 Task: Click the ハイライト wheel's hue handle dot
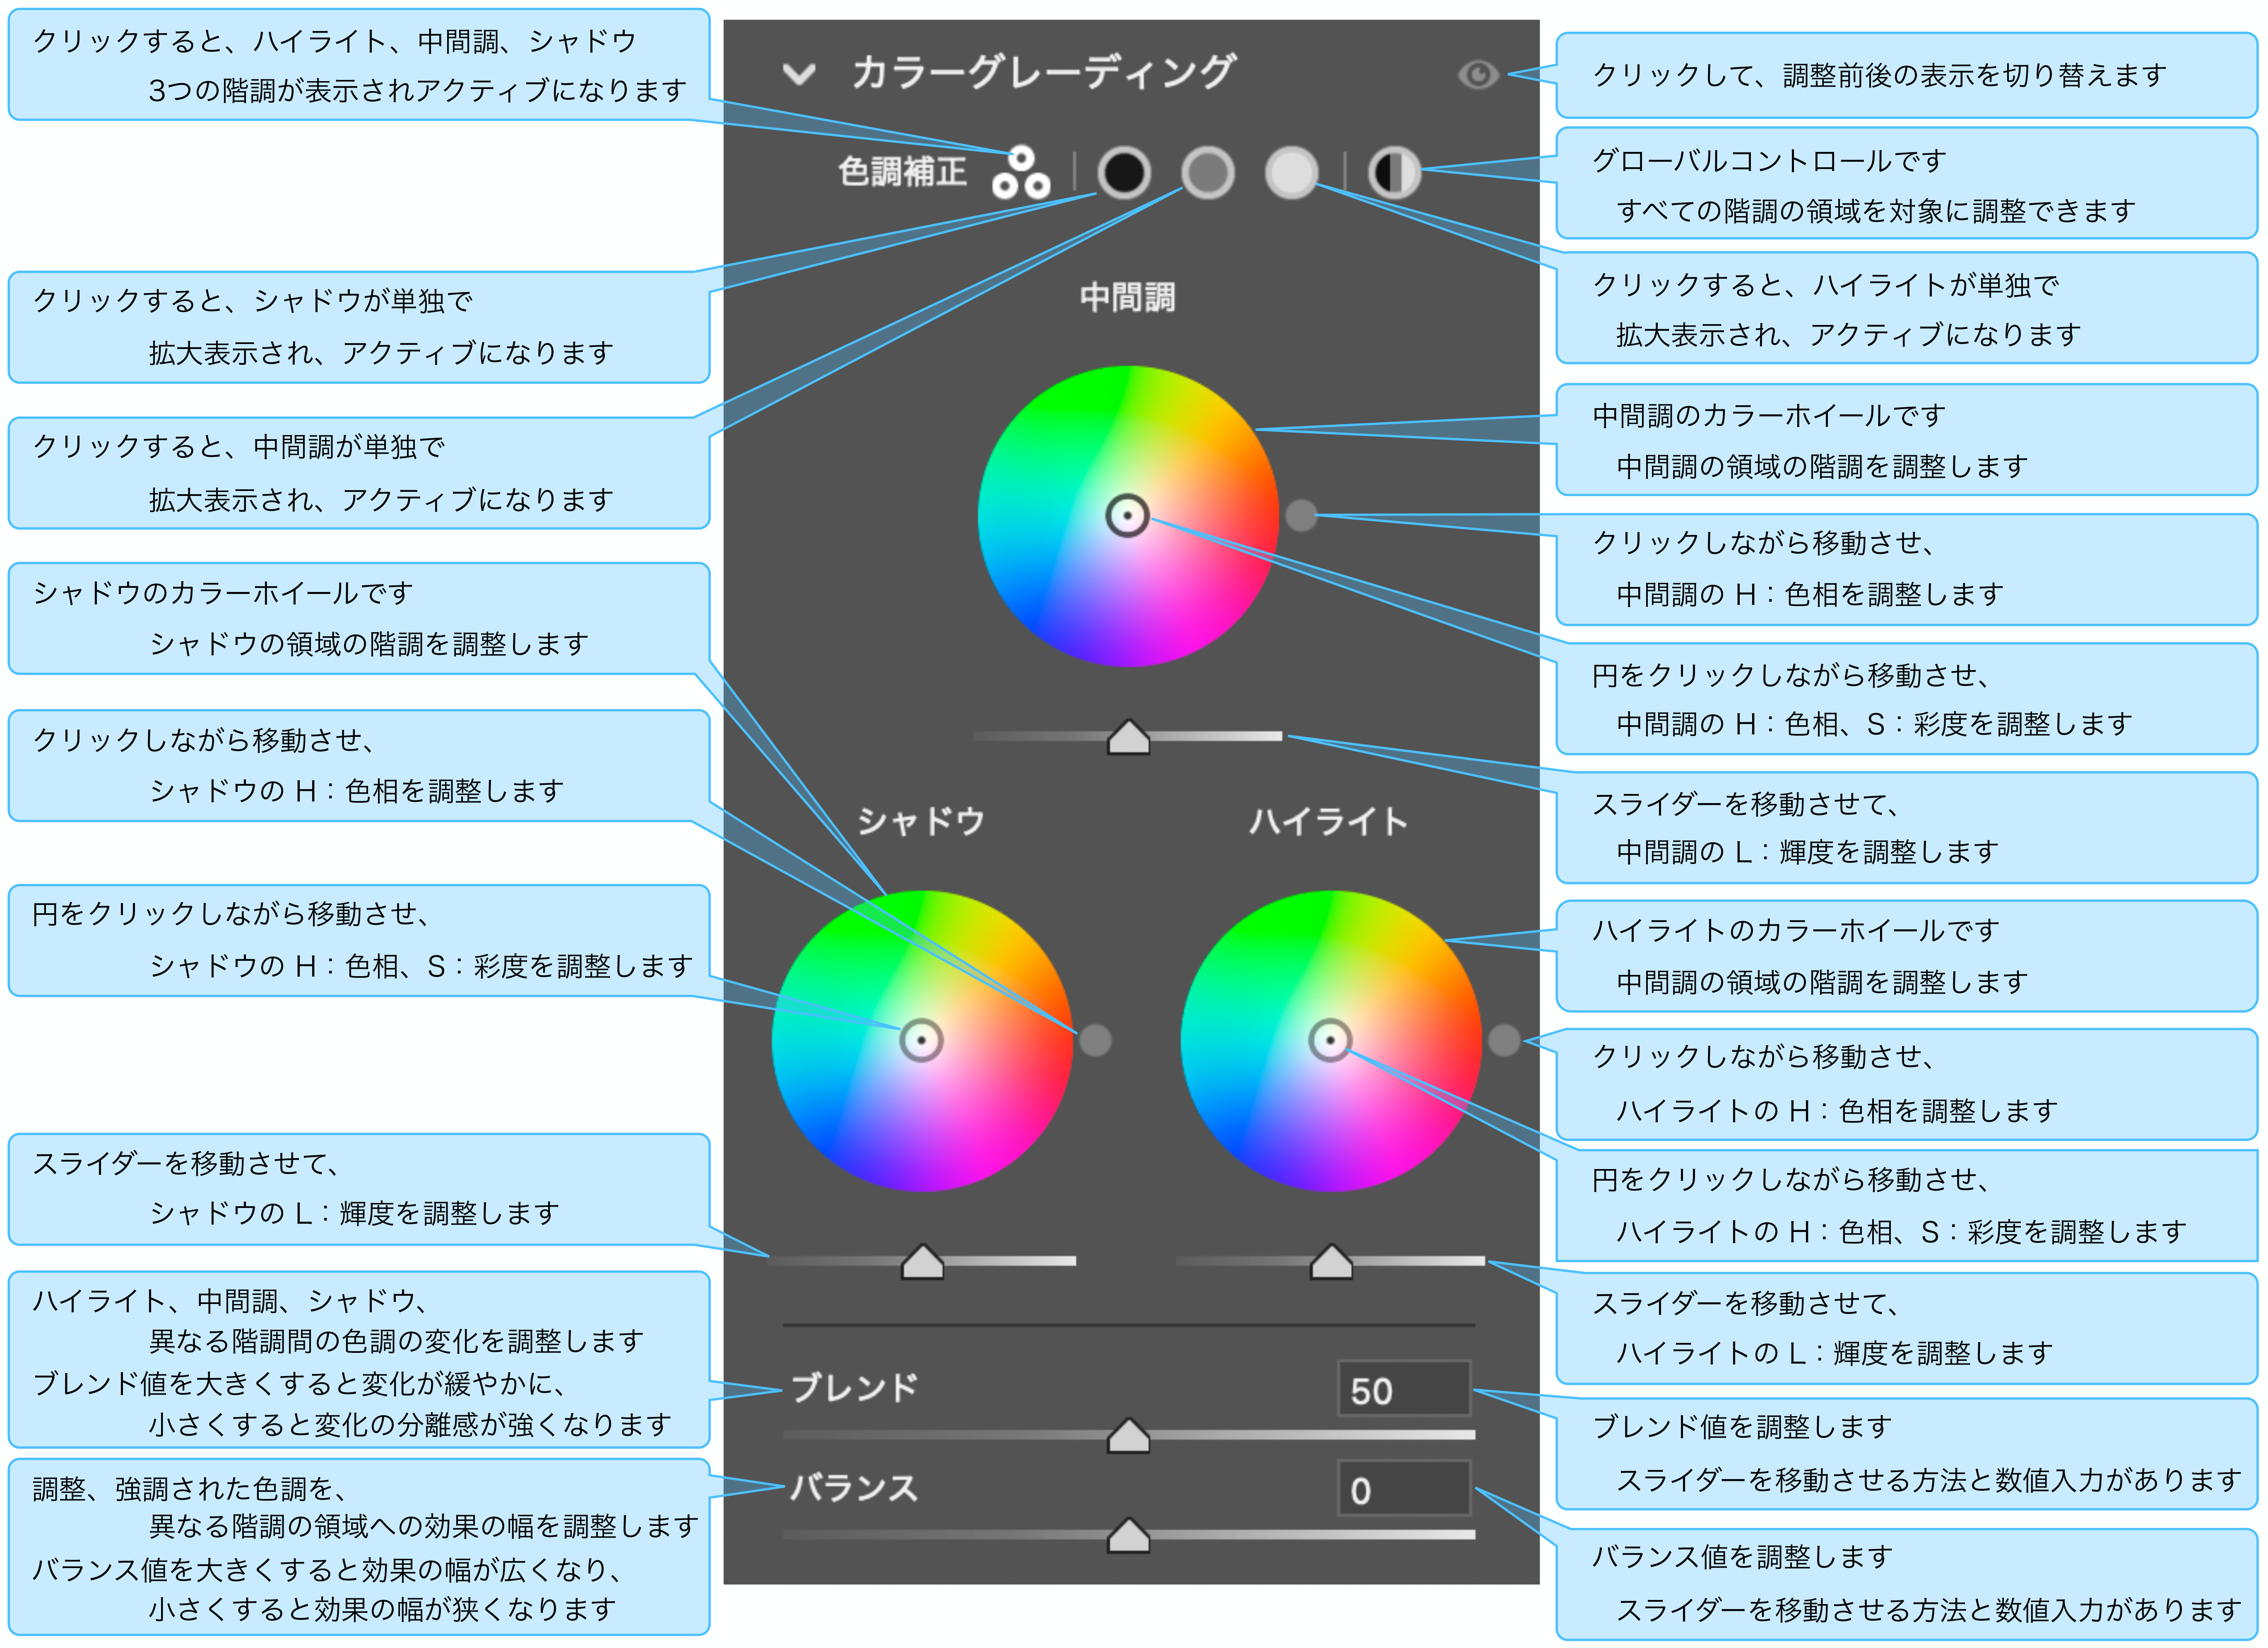click(x=1504, y=1041)
